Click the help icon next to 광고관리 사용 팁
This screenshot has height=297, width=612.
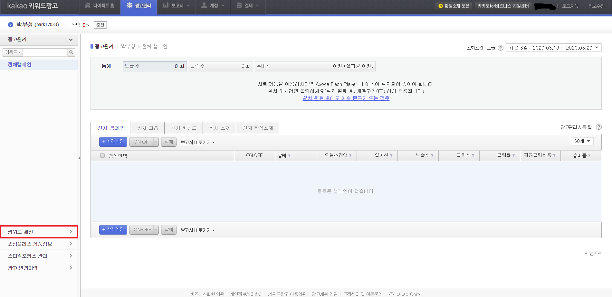(x=598, y=127)
